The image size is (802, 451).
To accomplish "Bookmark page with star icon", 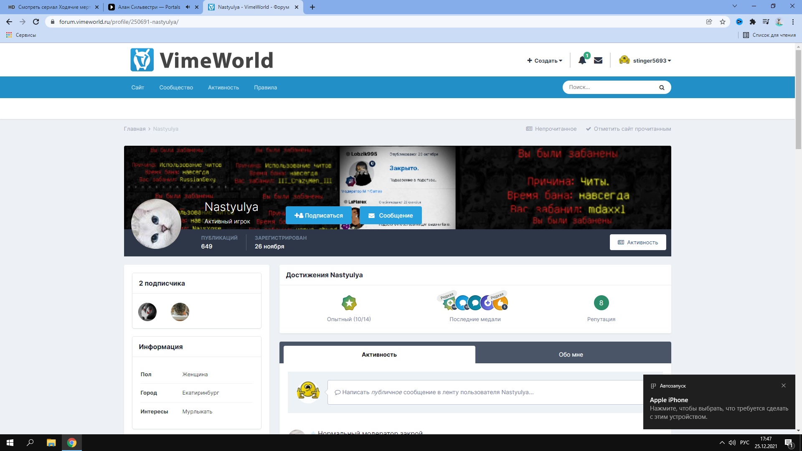I will pyautogui.click(x=723, y=22).
